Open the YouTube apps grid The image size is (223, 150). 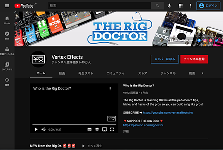(181, 6)
